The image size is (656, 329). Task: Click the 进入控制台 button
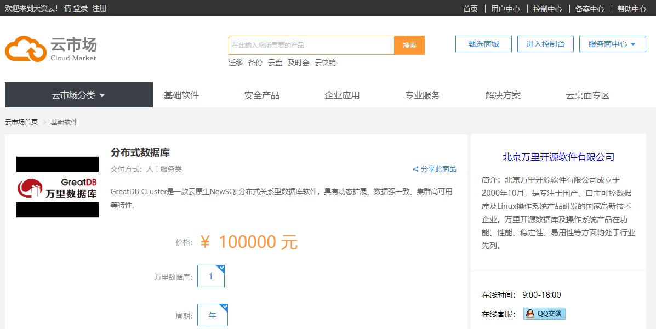[x=545, y=44]
